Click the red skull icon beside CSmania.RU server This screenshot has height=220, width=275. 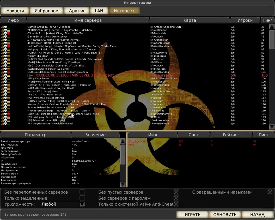coord(9,33)
